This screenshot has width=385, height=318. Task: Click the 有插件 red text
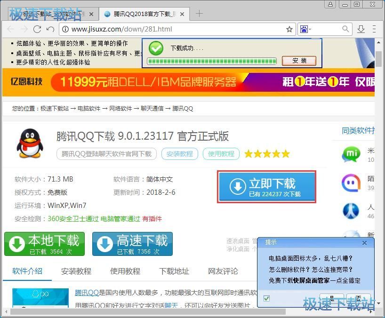(152, 219)
